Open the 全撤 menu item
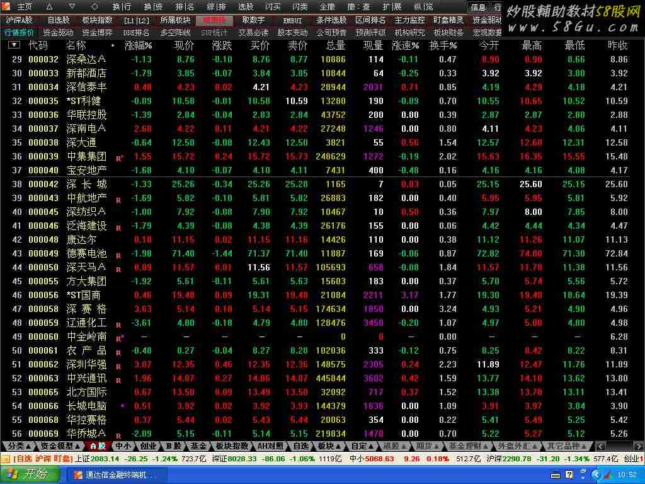 click(327, 6)
